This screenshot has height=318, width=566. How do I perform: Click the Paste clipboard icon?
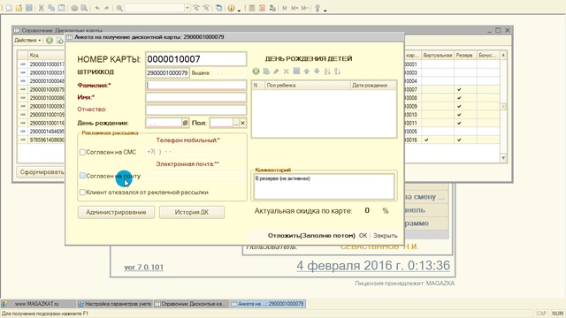pyautogui.click(x=62, y=8)
